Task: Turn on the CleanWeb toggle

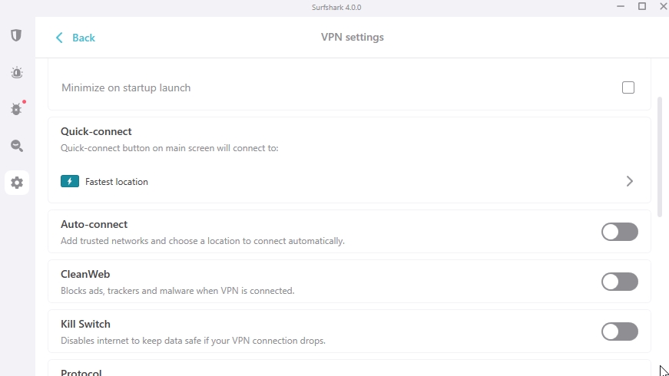Action: (619, 282)
